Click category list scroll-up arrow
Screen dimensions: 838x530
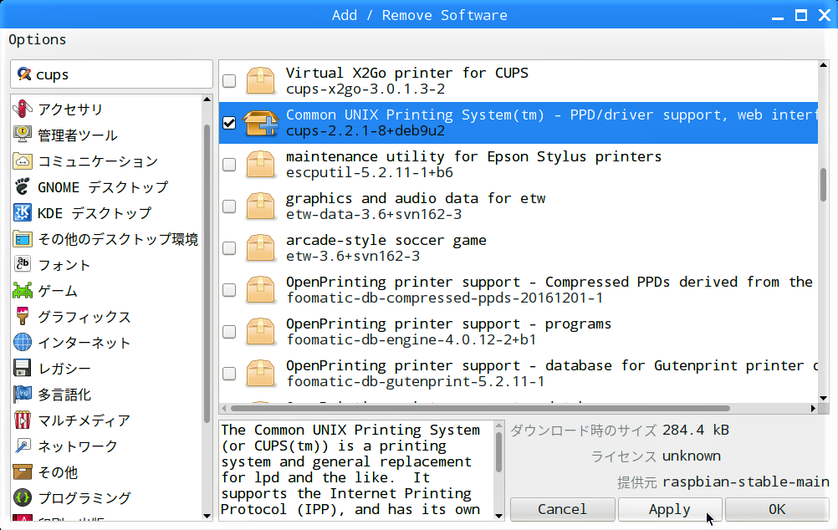(x=207, y=99)
